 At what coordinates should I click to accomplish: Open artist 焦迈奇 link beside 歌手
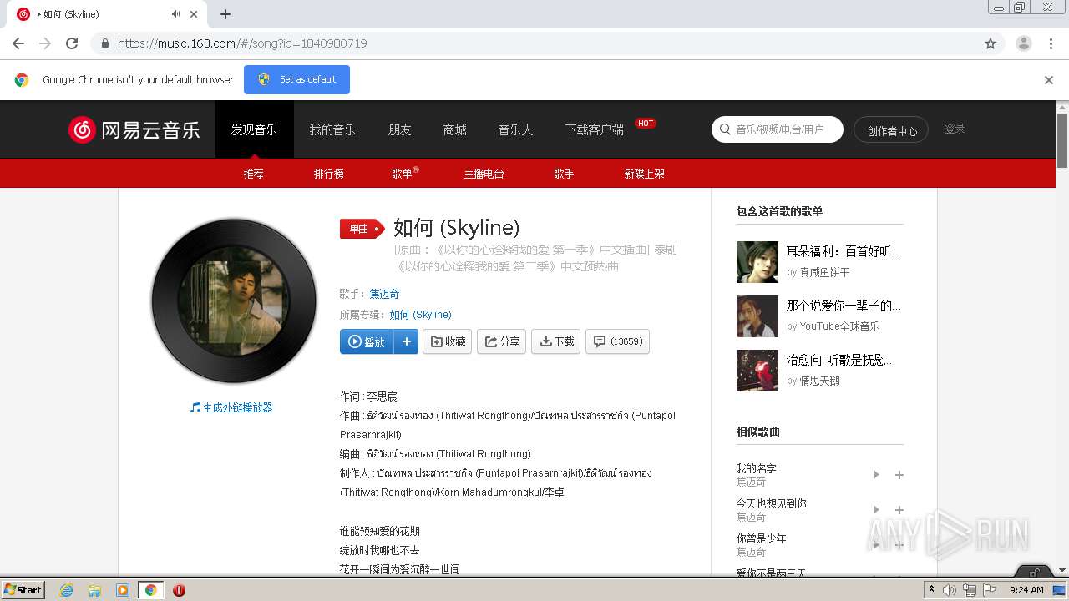click(384, 294)
